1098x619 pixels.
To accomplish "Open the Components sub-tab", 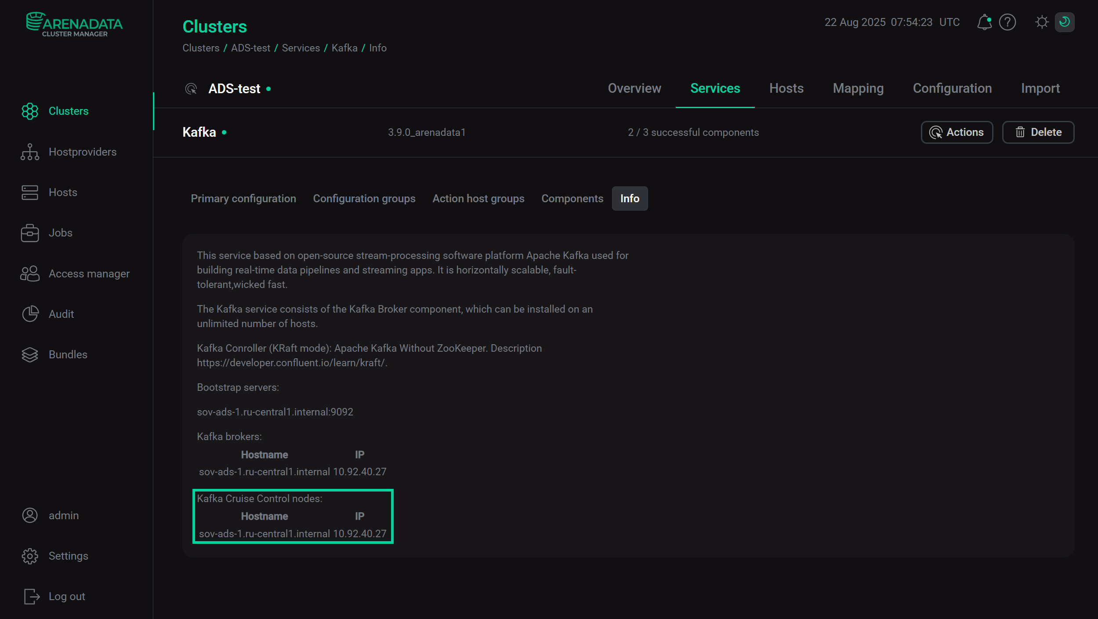I will [x=572, y=199].
